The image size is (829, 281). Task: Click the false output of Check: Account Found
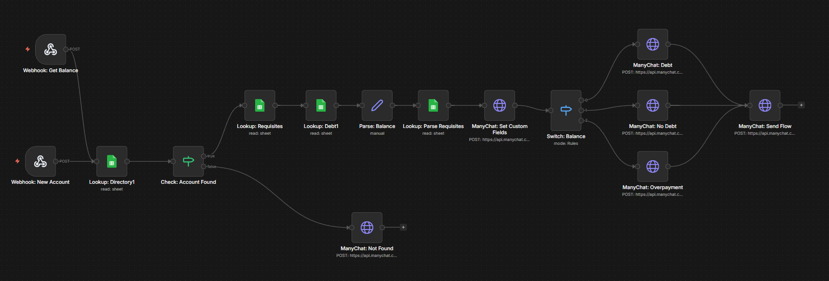204,166
